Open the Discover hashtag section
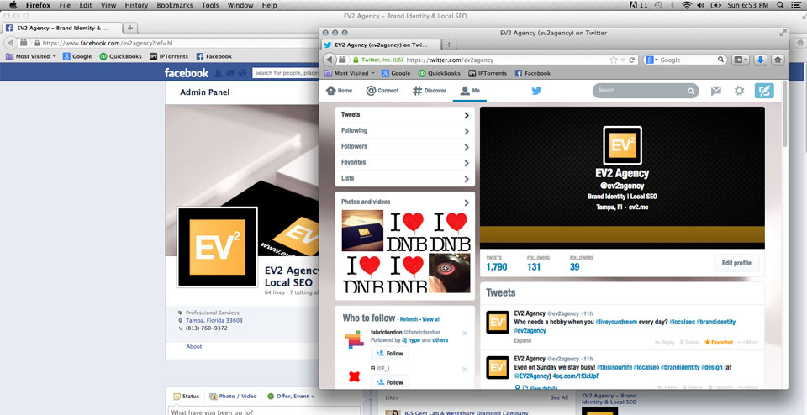 pos(429,91)
